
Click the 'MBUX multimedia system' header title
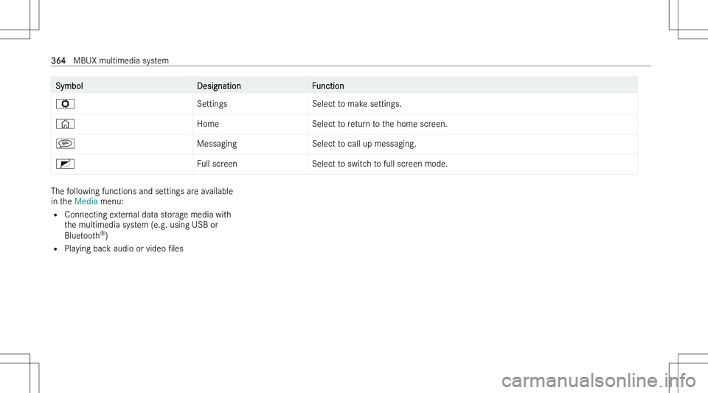pyautogui.click(x=121, y=60)
